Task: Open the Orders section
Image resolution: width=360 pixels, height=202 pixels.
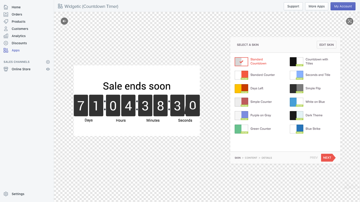Action: (17, 14)
